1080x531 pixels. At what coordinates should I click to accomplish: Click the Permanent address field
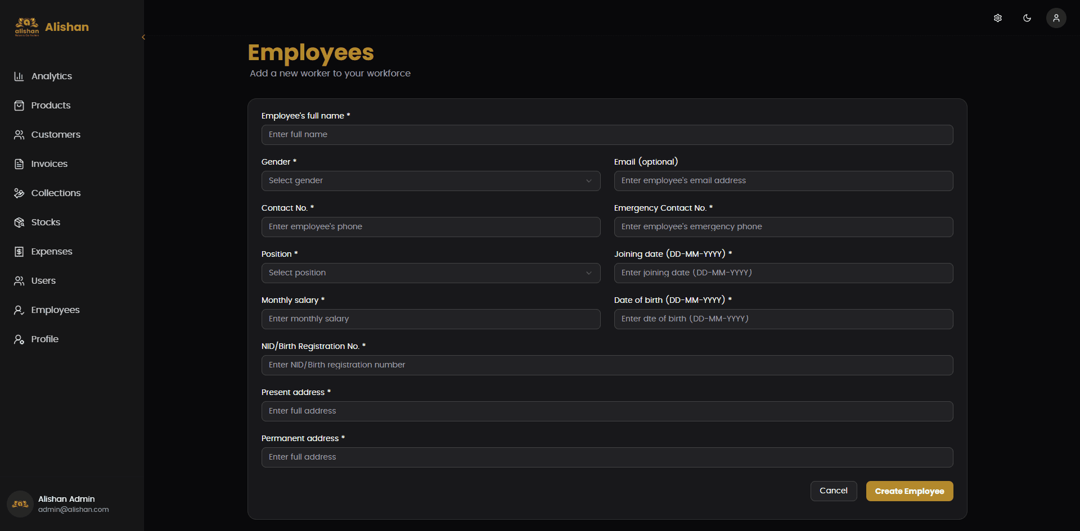pyautogui.click(x=607, y=457)
